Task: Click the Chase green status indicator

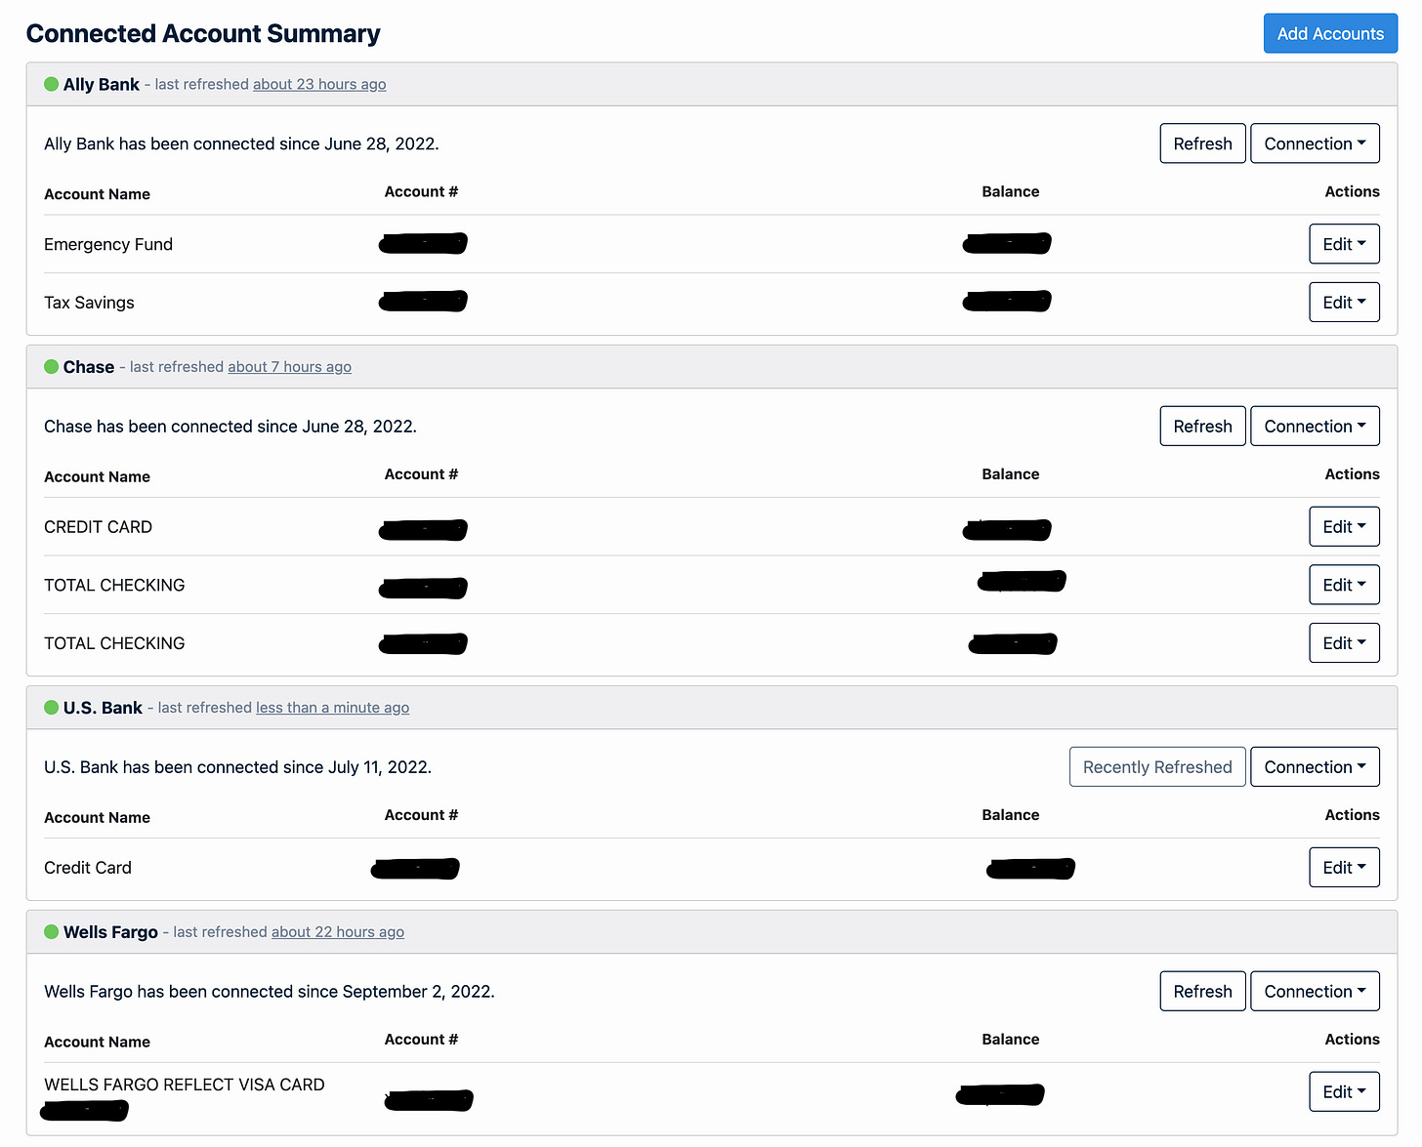Action: click(52, 367)
